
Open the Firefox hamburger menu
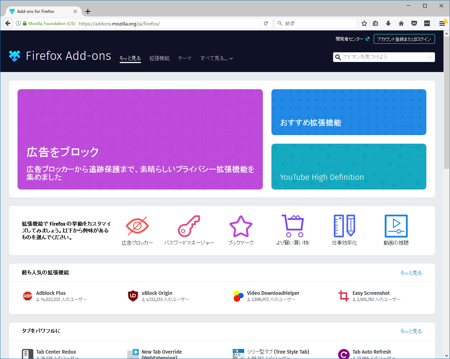click(442, 23)
